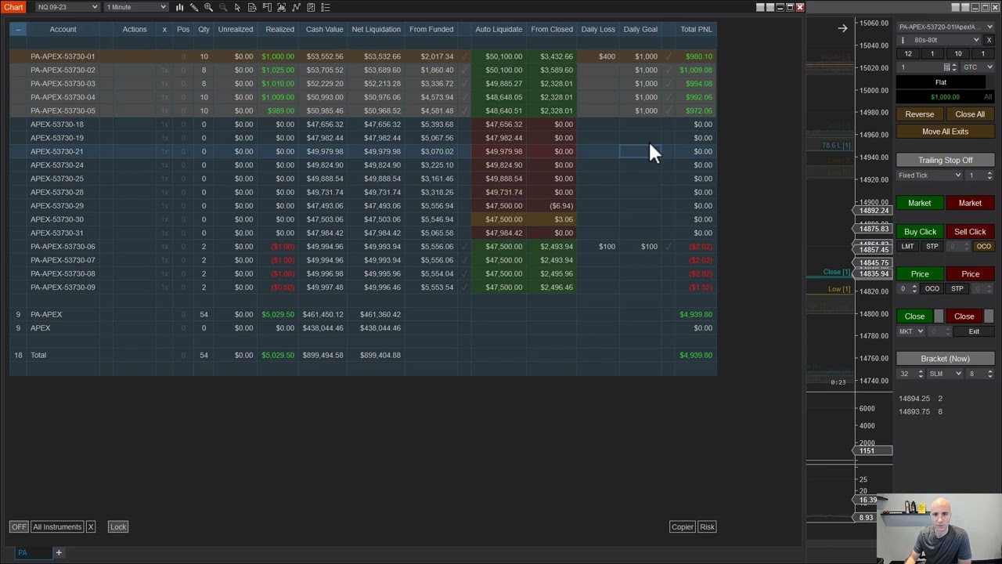The image size is (1002, 564).
Task: Click the quantity preset button labeled 10
Action: [x=957, y=54]
